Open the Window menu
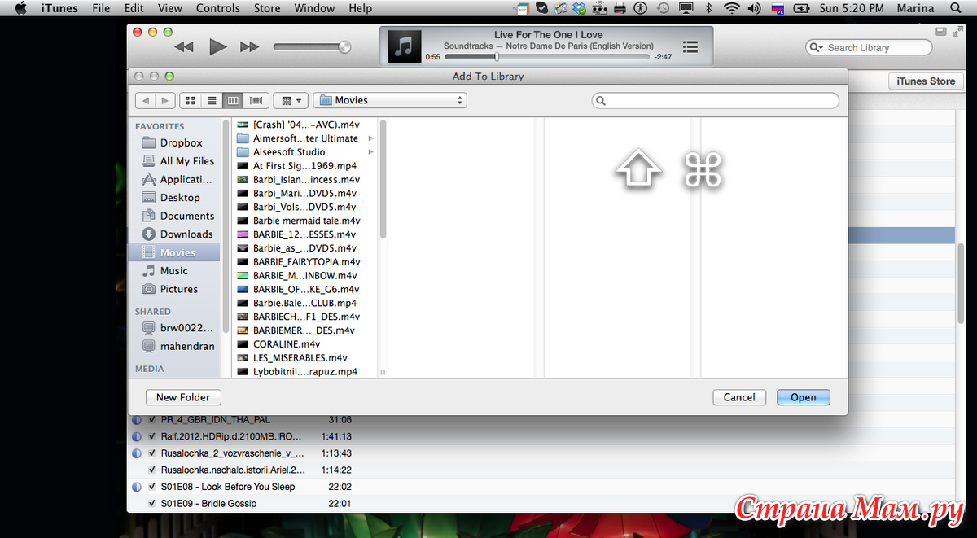977x538 pixels. [314, 8]
